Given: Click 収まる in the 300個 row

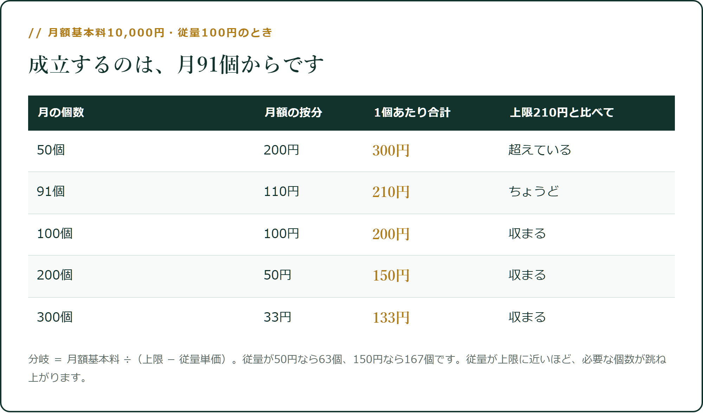Looking at the screenshot, I should (527, 317).
